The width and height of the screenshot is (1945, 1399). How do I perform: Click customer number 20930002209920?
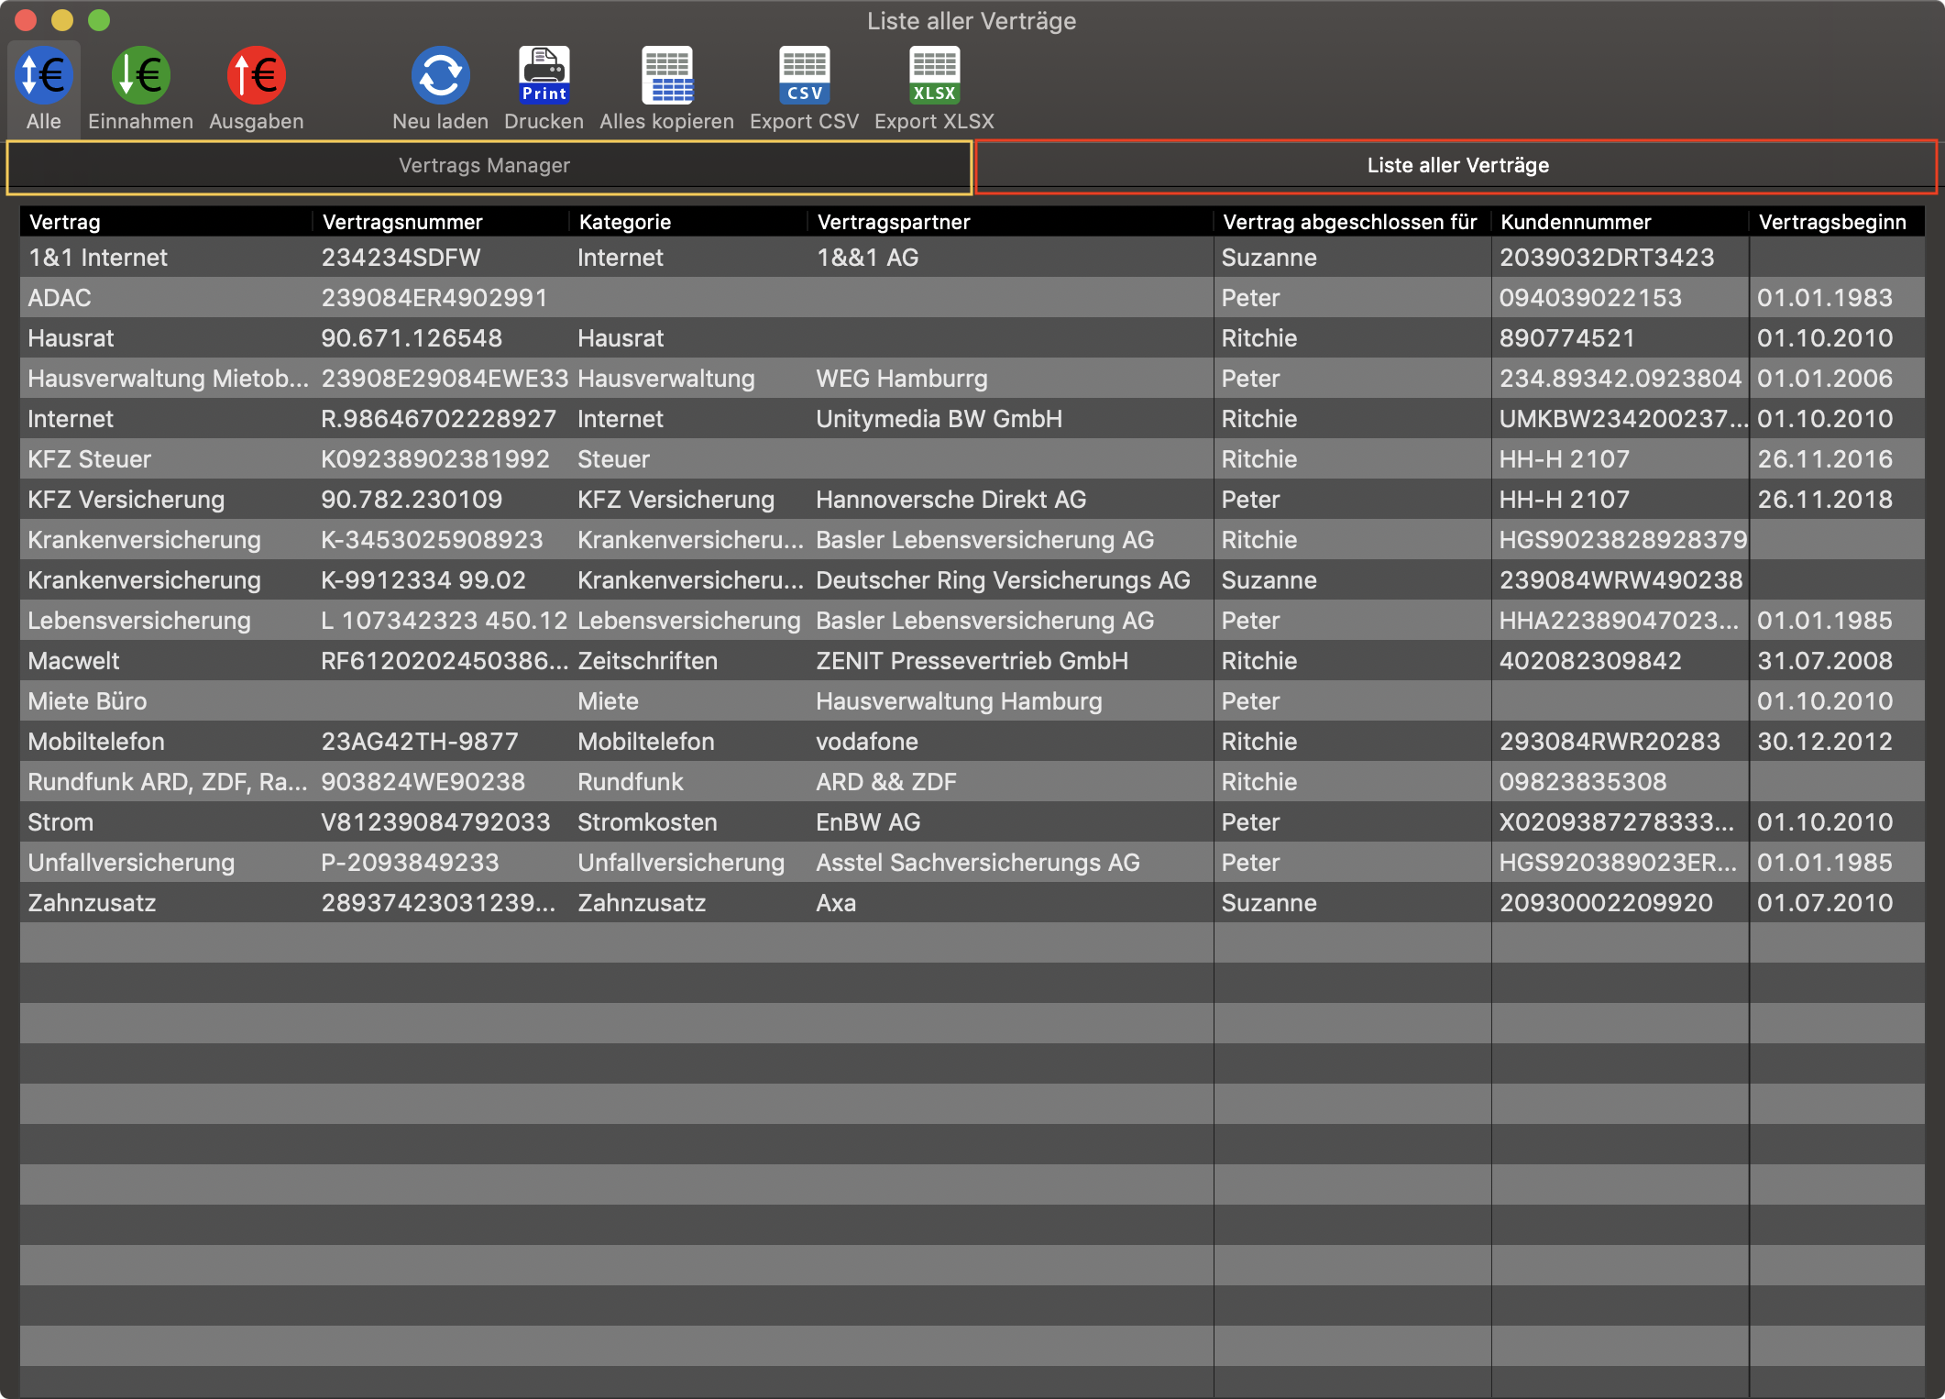pos(1606,903)
